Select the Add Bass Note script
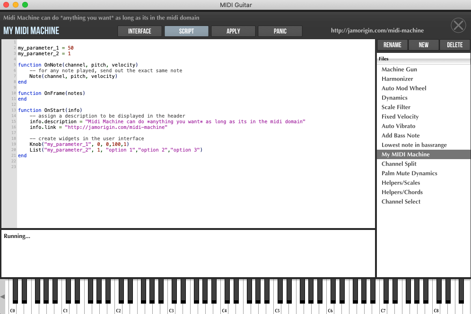The height and width of the screenshot is (314, 471). (424, 136)
